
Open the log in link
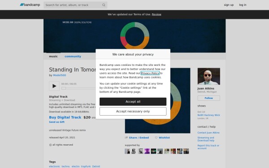(x=243, y=5)
